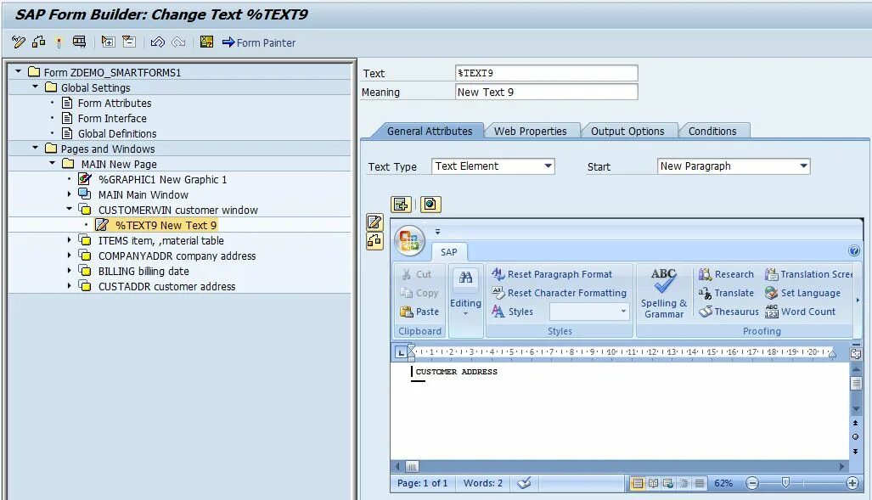
Task: Click the text editor pencil icon left of editor
Action: point(374,222)
